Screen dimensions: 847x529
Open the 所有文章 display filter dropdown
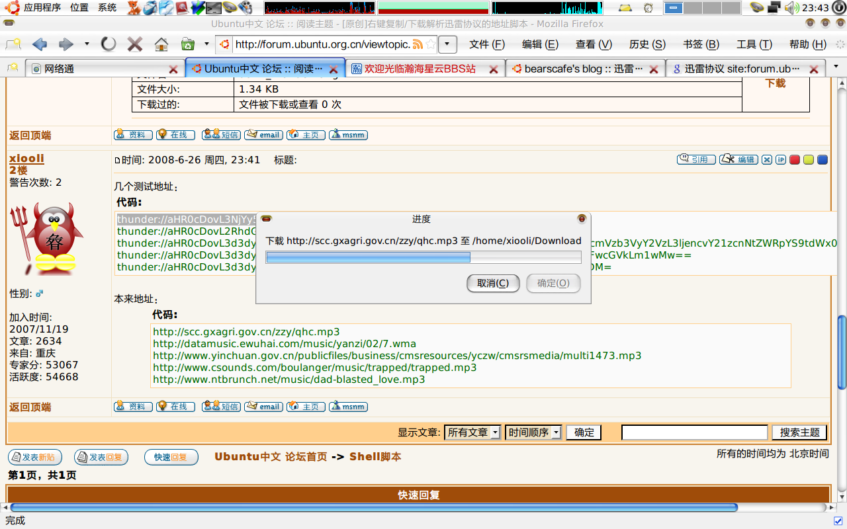coord(472,432)
